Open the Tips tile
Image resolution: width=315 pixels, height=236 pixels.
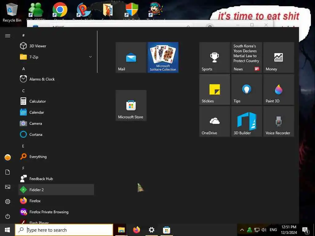[x=247, y=89]
